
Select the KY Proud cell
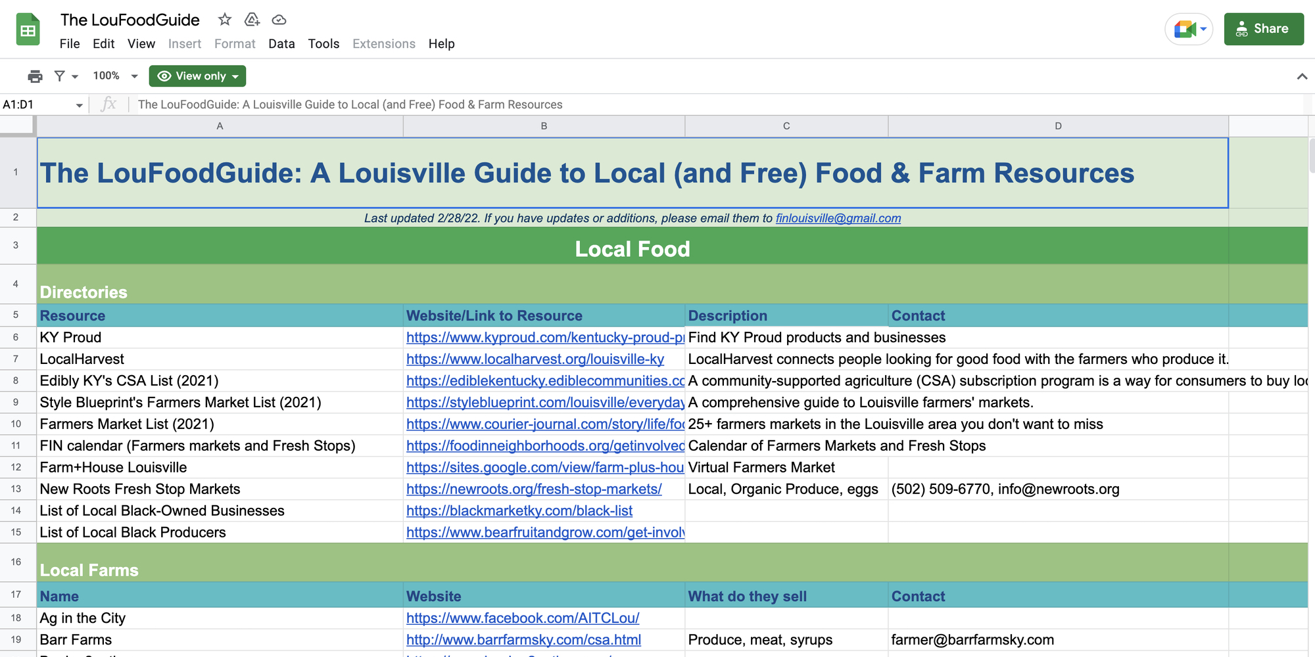(x=220, y=338)
